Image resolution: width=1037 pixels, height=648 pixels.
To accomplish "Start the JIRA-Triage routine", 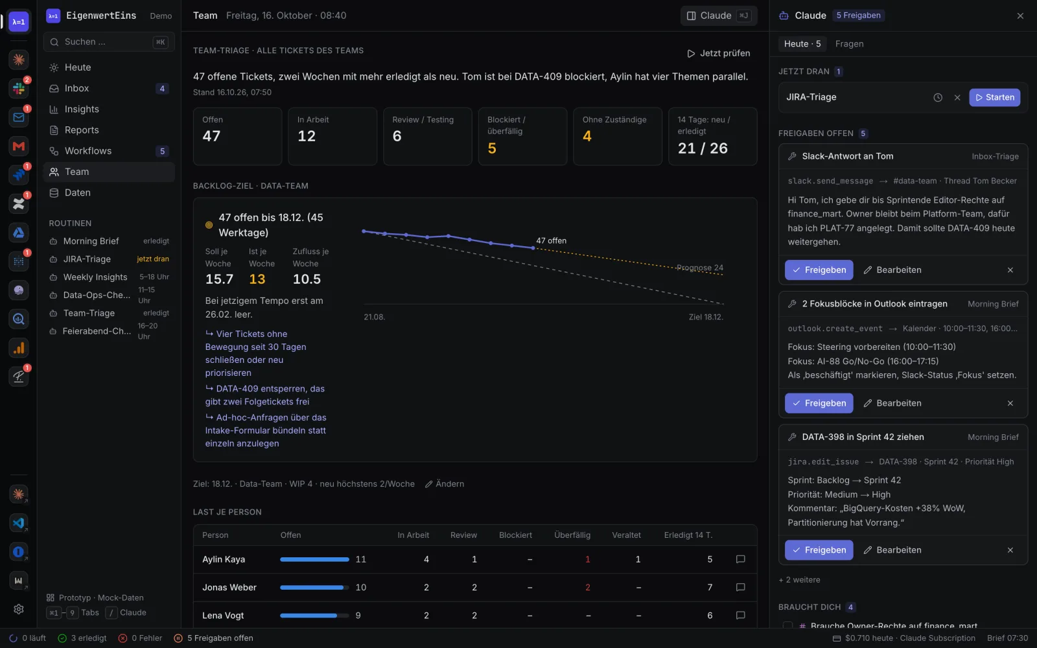I will [x=995, y=97].
